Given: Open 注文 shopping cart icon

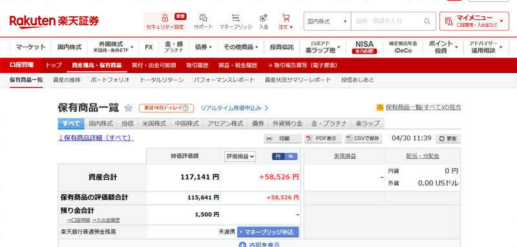Looking at the screenshot, I should click(x=286, y=18).
